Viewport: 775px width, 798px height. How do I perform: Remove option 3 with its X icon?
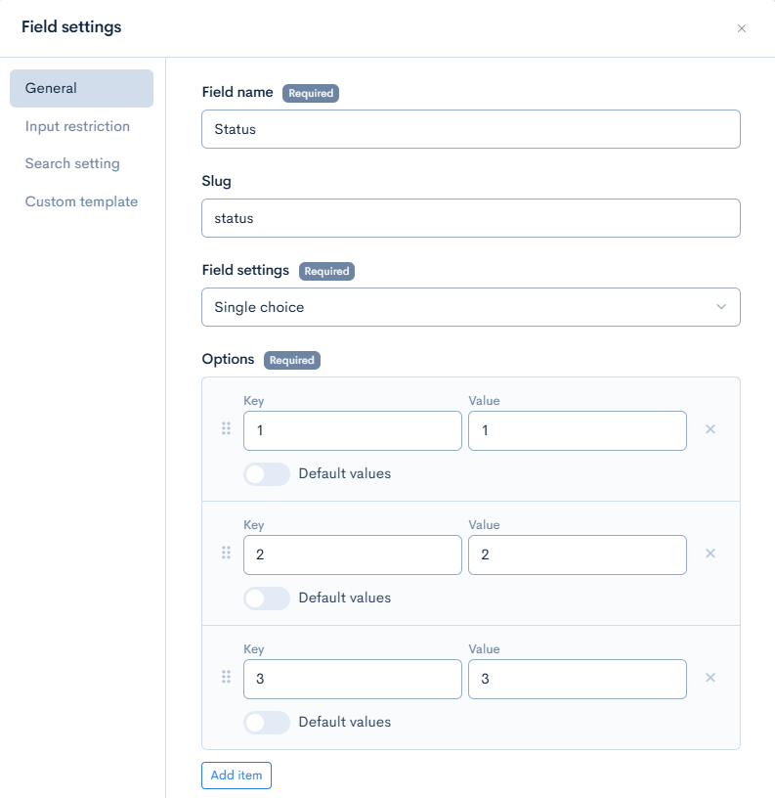710,678
